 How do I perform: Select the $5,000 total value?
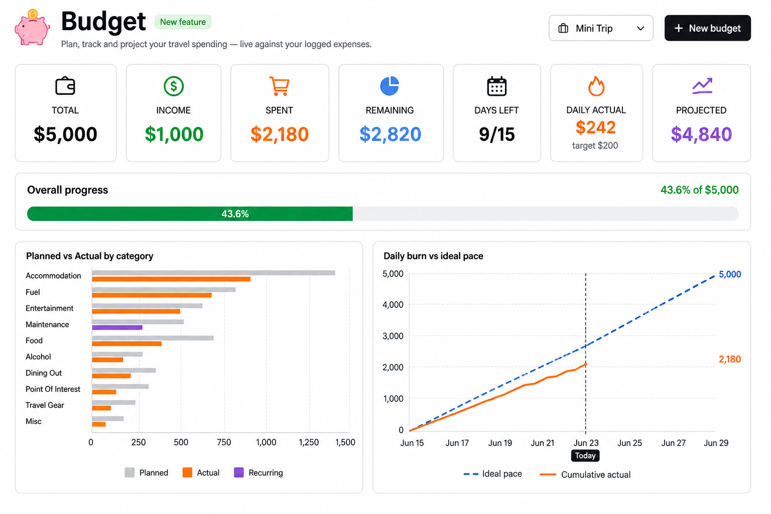(65, 134)
